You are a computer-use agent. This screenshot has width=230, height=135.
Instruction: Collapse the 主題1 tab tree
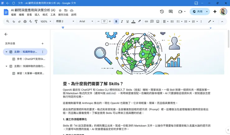click(7, 52)
